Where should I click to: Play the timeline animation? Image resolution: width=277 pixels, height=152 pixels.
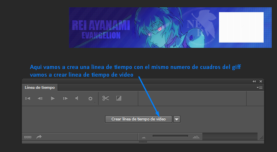[x=53, y=98]
